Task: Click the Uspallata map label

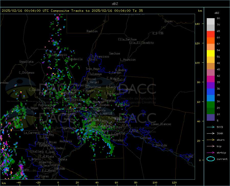Action: click(26, 62)
